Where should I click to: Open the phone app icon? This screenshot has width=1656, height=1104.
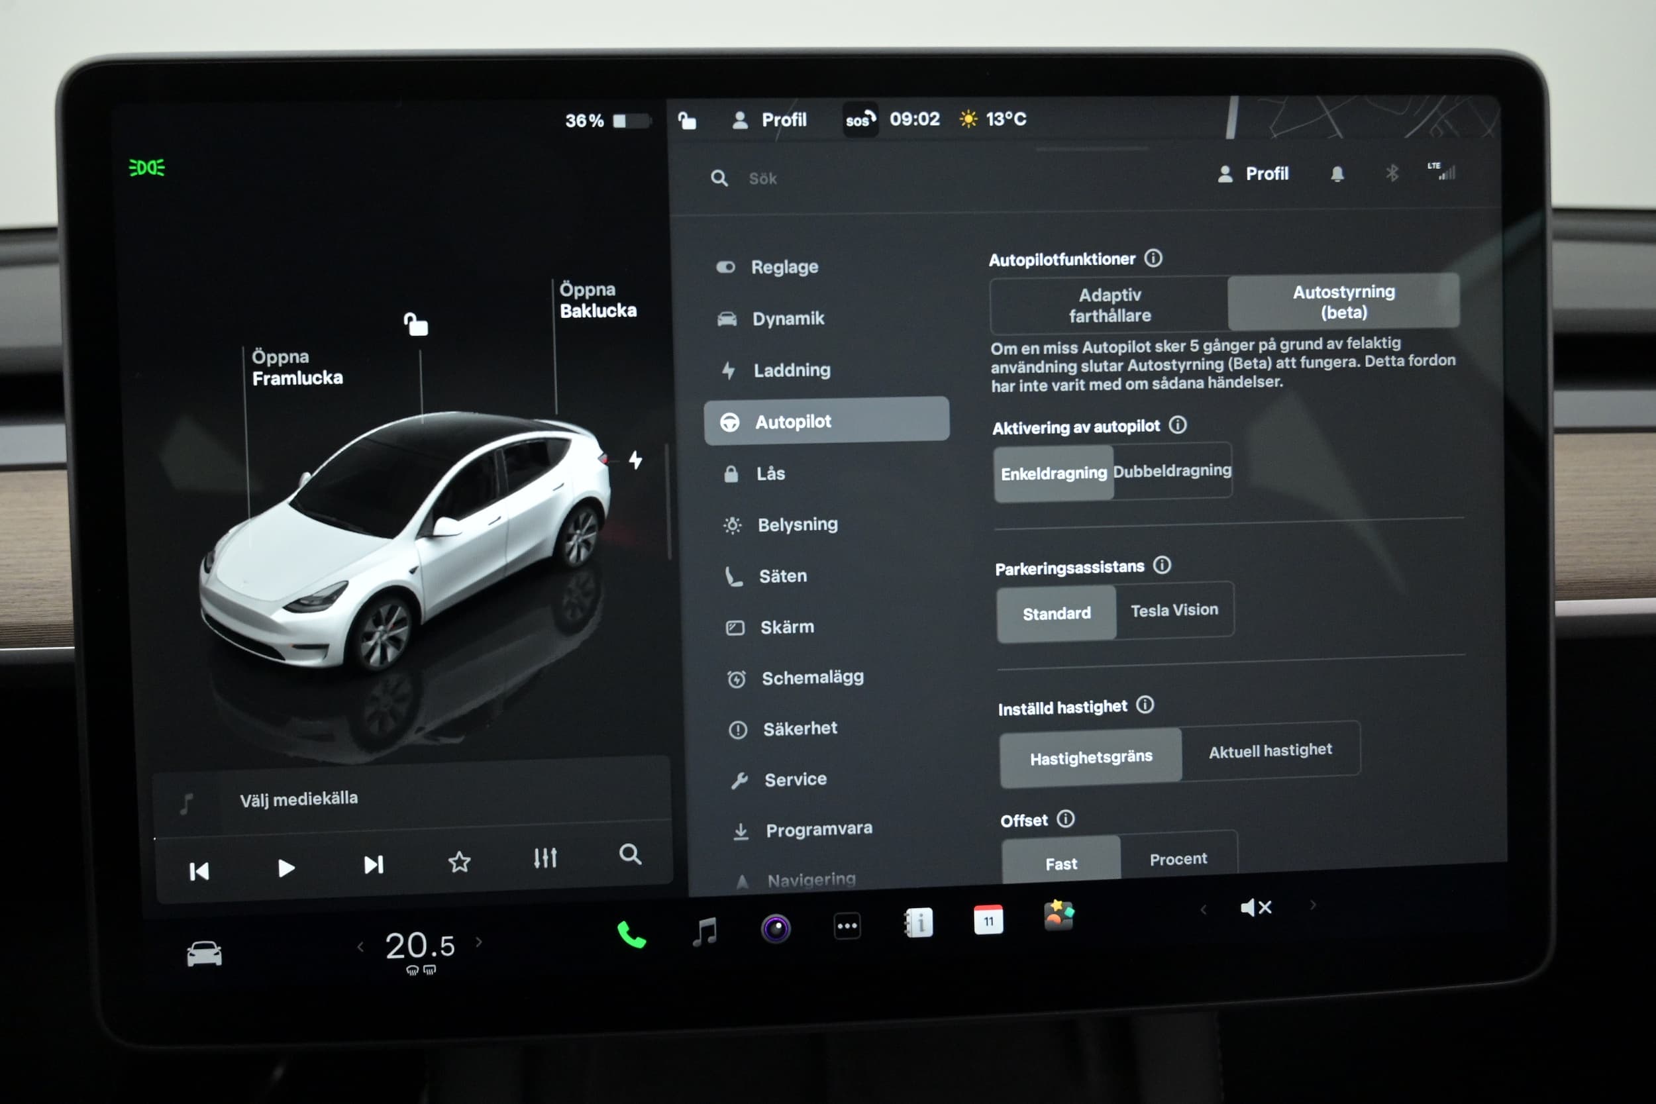tap(631, 934)
